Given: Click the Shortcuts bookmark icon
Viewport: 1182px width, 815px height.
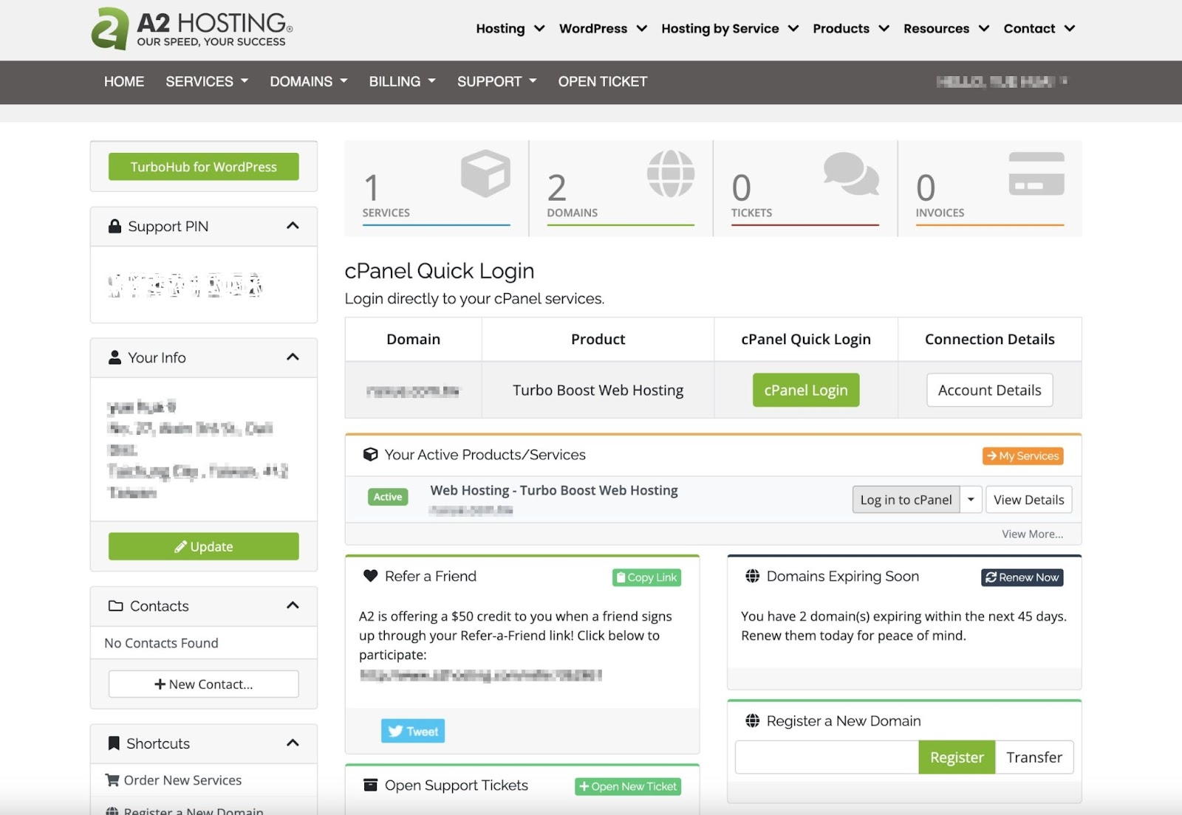Looking at the screenshot, I should pyautogui.click(x=114, y=743).
